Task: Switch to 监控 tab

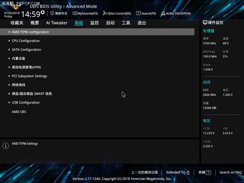Action: click(x=95, y=23)
